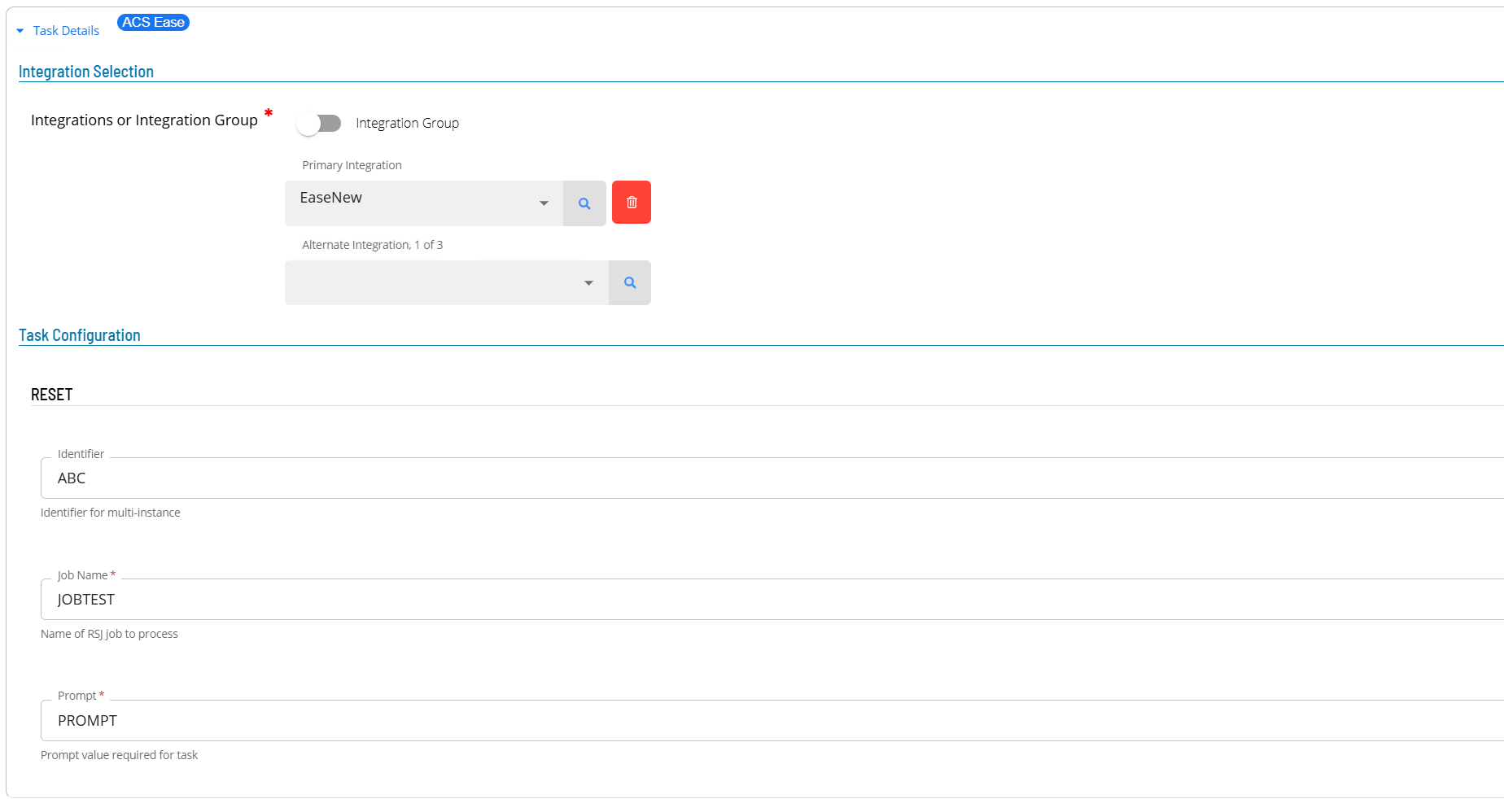Click 'Name of RSJ job to process' text
Screen dimensions: 1504x799
109,634
